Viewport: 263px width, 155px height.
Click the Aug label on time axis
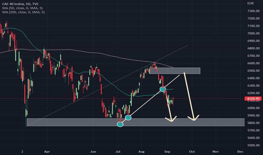point(141,152)
